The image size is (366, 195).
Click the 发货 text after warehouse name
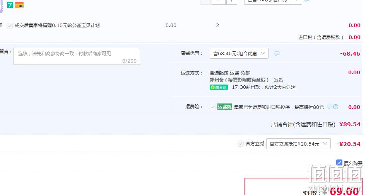click(x=279, y=80)
